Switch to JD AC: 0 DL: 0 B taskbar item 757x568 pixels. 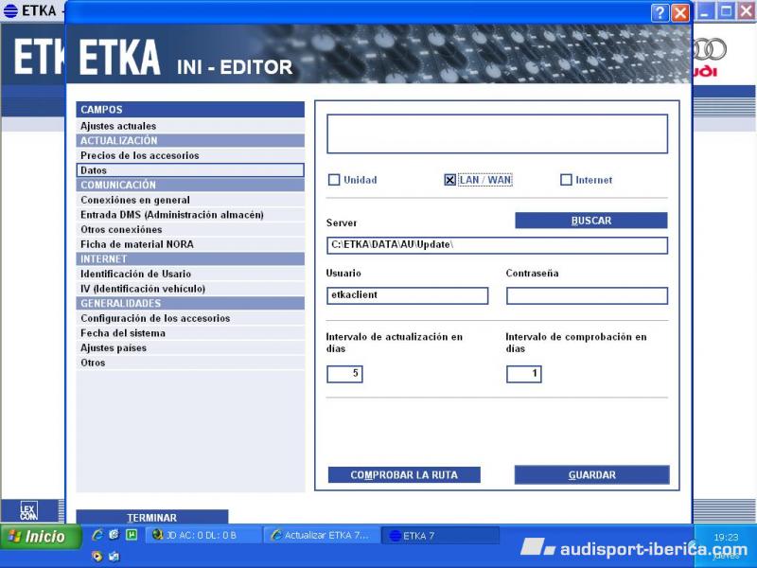point(202,535)
